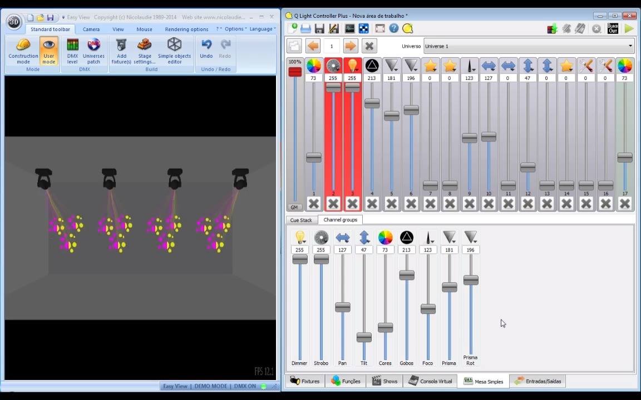This screenshot has width=641, height=400.
Task: Click channel 1 color wheel icon
Action: [314, 66]
